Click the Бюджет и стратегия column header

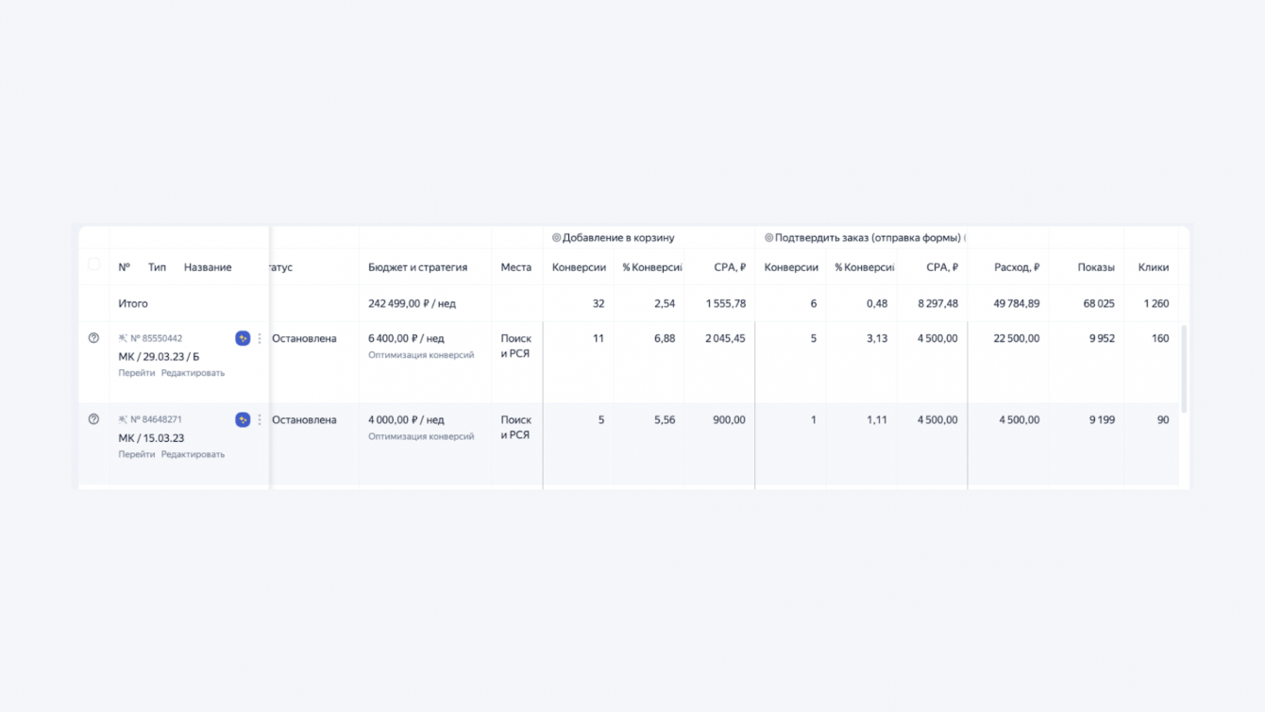417,267
